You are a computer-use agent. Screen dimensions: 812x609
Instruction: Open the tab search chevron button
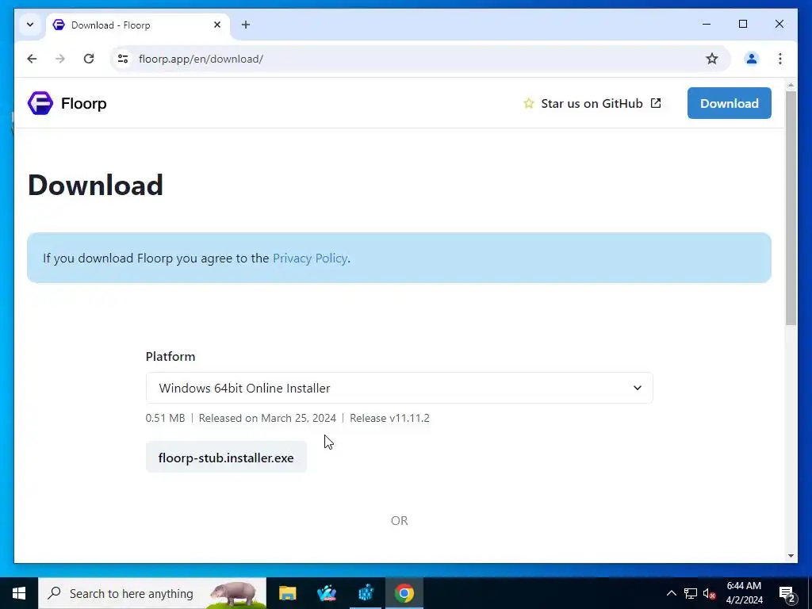point(30,25)
